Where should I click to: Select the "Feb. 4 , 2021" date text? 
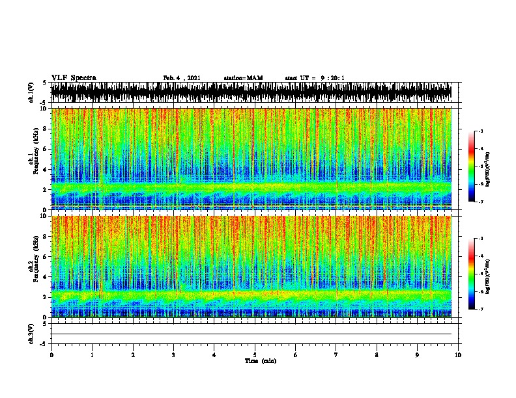[x=182, y=78]
